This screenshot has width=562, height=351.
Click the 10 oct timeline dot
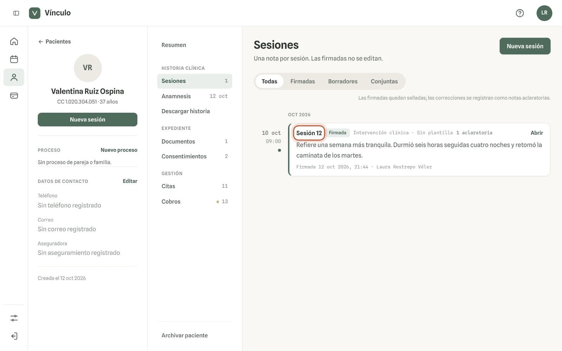pos(279,150)
